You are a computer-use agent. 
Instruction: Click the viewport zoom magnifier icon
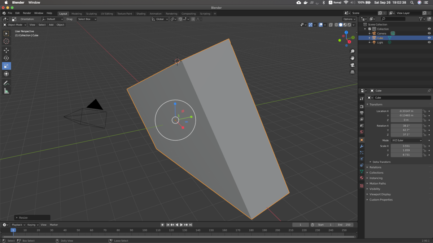353,51
